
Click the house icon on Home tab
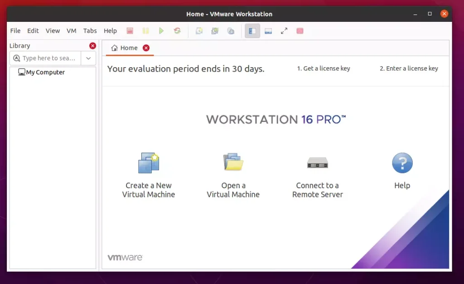click(x=115, y=48)
